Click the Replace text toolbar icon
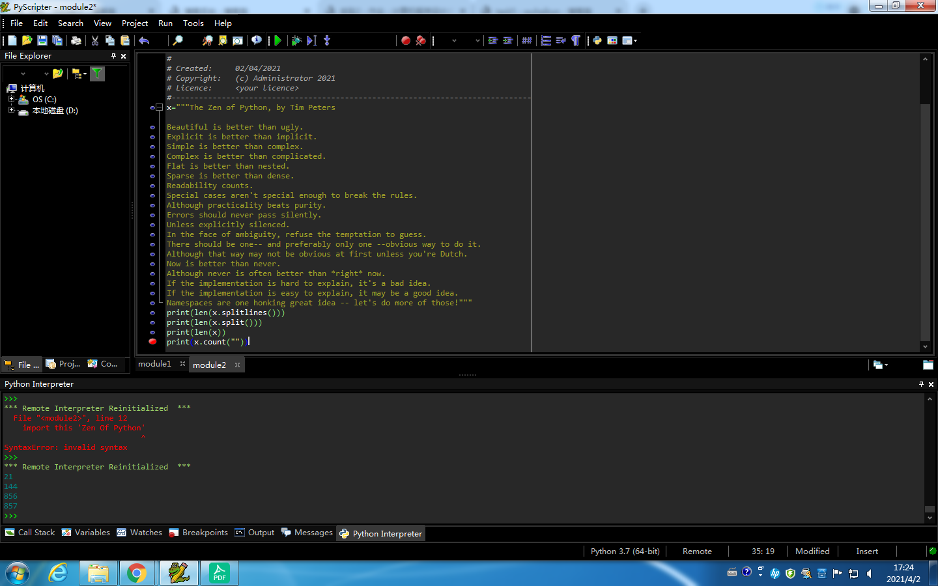 pos(207,40)
